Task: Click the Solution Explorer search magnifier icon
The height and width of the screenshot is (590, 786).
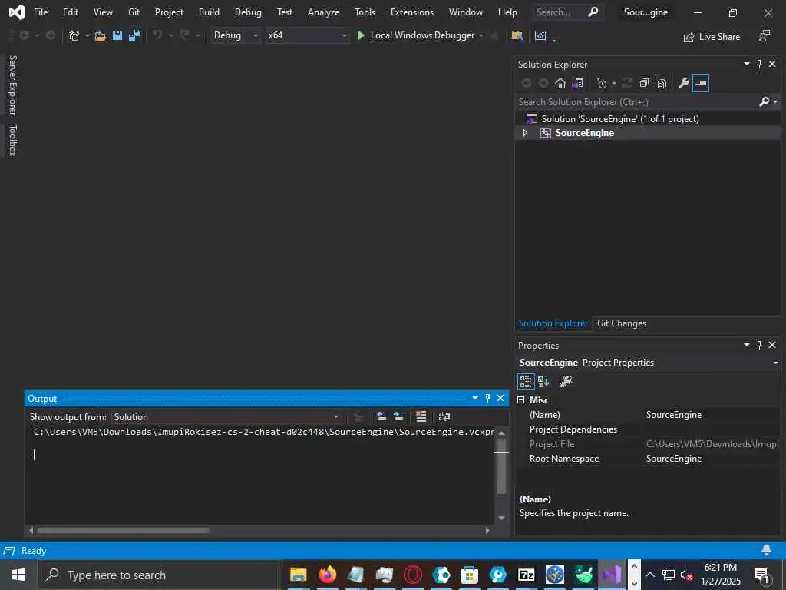Action: point(764,102)
